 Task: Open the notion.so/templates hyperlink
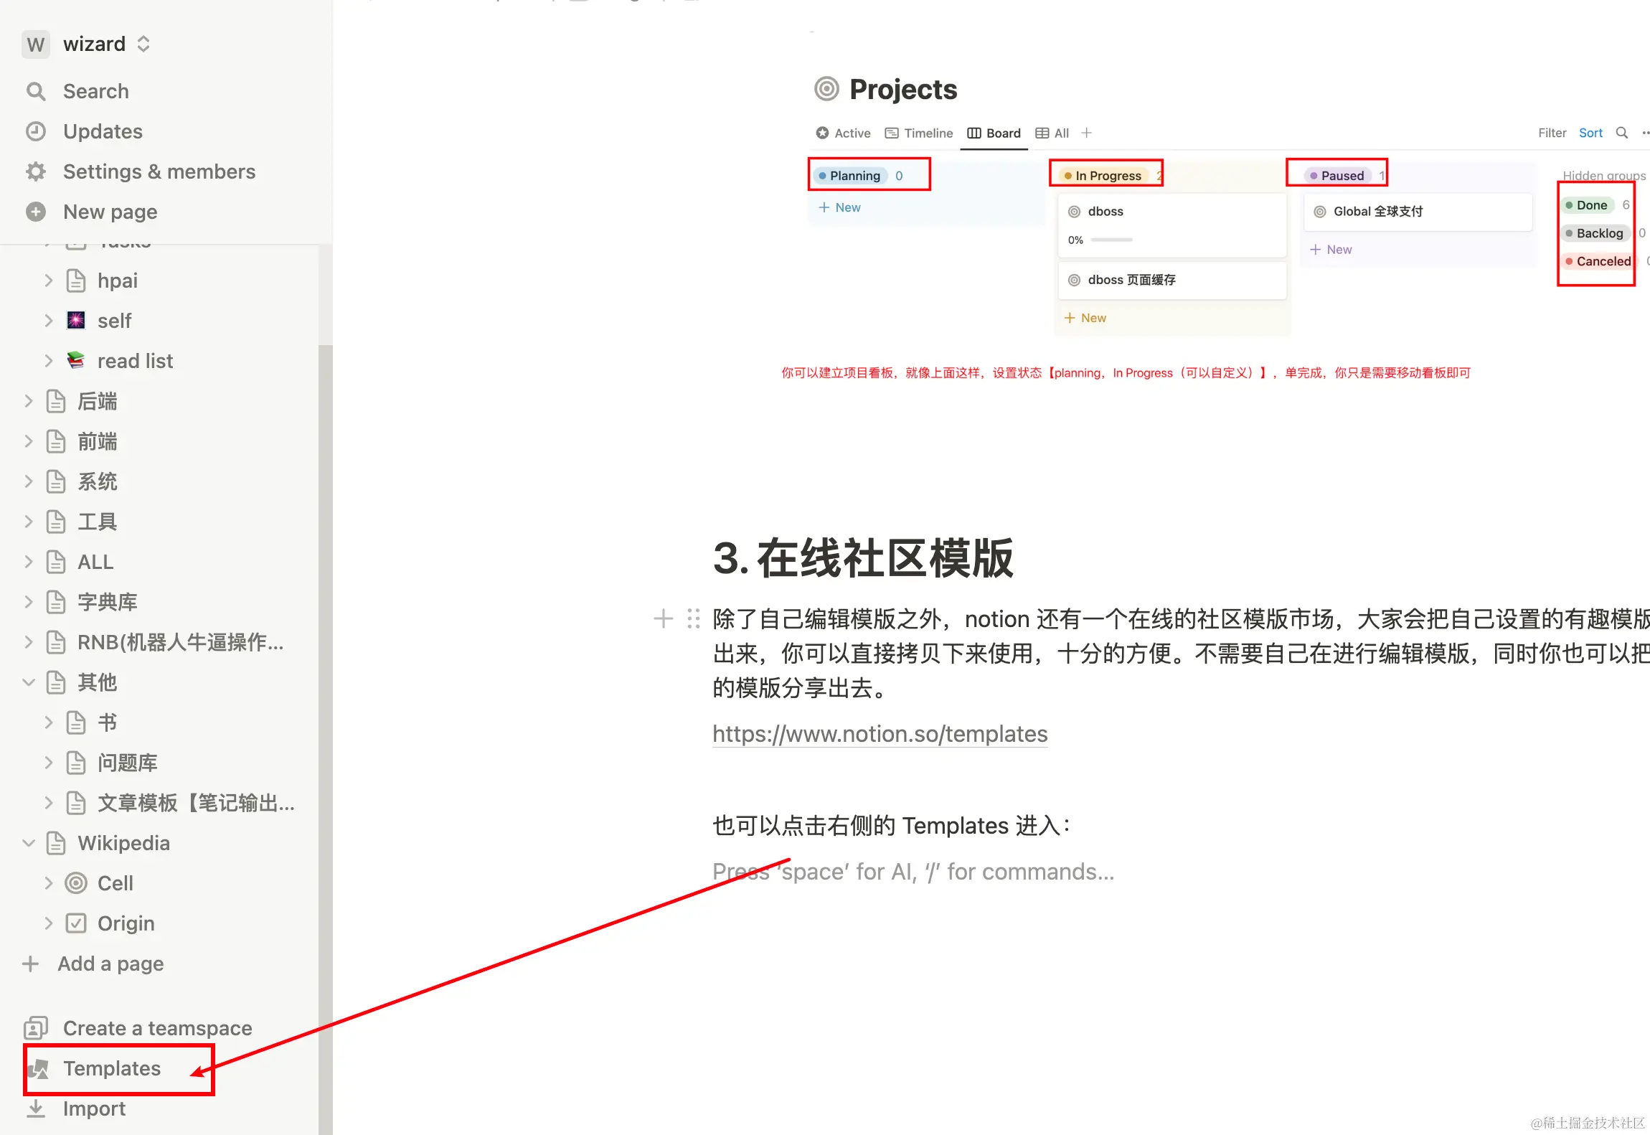(x=880, y=734)
